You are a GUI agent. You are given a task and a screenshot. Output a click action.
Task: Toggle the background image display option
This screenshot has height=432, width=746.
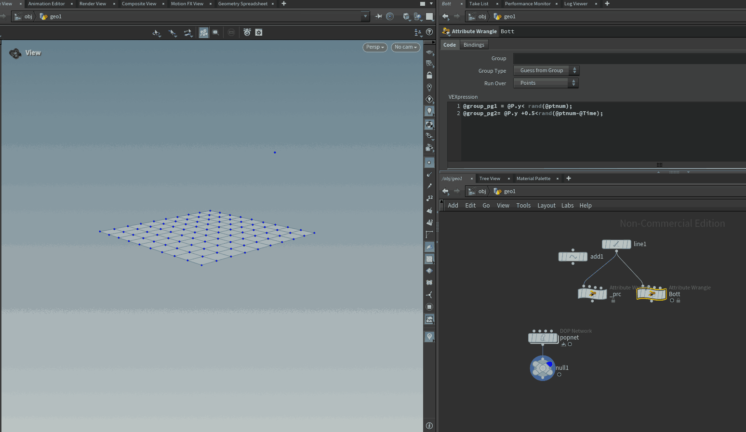point(429,319)
